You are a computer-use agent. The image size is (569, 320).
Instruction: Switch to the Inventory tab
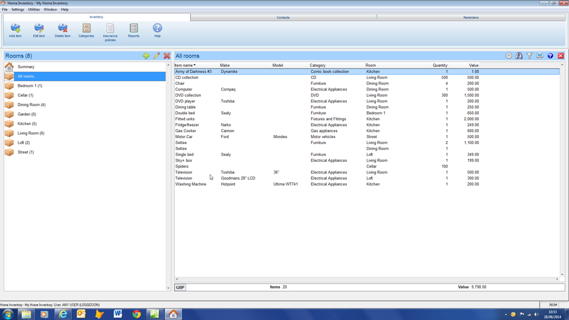pos(97,17)
